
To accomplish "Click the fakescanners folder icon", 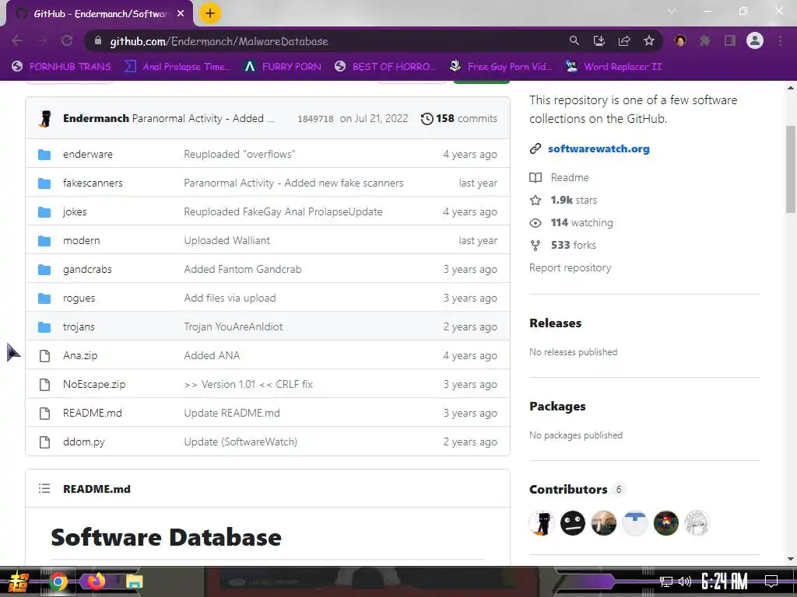I will (x=44, y=183).
